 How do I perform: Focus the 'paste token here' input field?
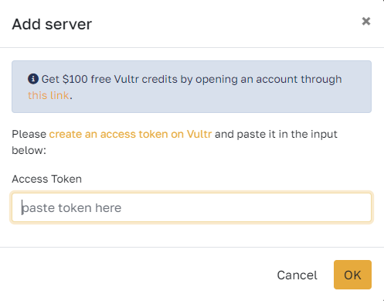tap(192, 207)
